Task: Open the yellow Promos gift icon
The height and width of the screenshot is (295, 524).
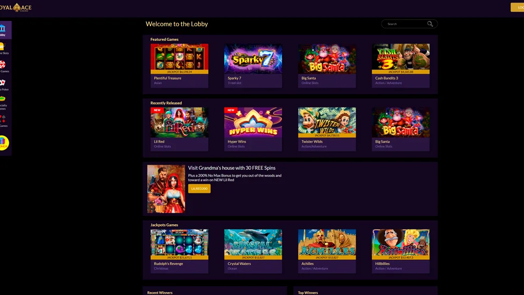Action: click(x=3, y=143)
